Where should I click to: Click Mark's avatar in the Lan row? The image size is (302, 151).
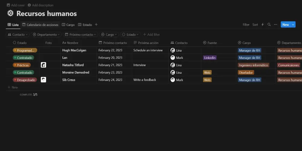point(173,58)
